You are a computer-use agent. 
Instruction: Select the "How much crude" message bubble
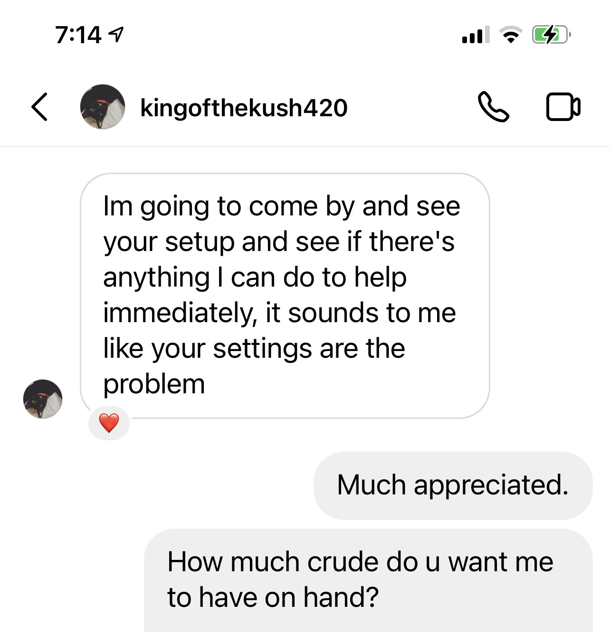368,579
